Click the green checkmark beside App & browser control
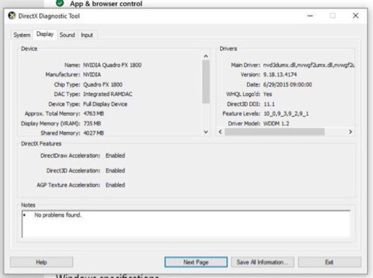The height and width of the screenshot is (278, 373). [60, 3]
